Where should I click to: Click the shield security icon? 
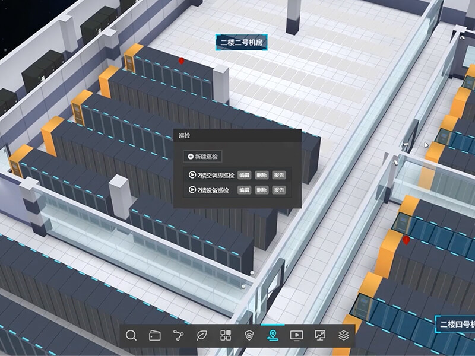click(249, 335)
